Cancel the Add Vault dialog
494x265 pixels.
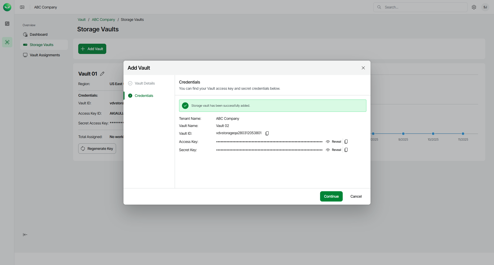[356, 196]
